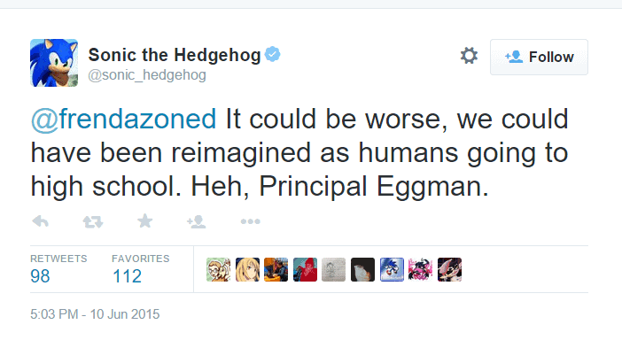Open the @frendazoned mention link

[123, 119]
